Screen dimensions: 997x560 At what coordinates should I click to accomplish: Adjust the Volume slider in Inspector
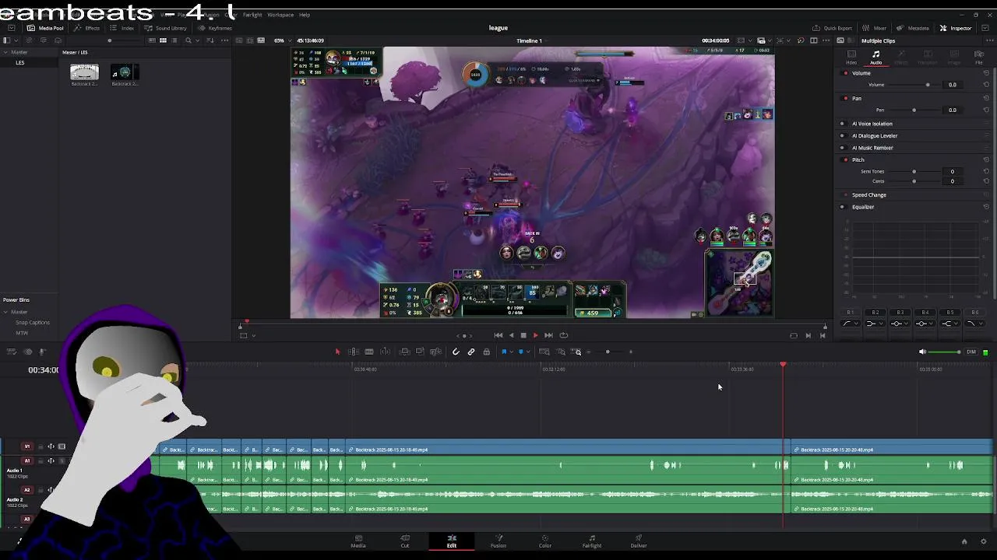927,85
